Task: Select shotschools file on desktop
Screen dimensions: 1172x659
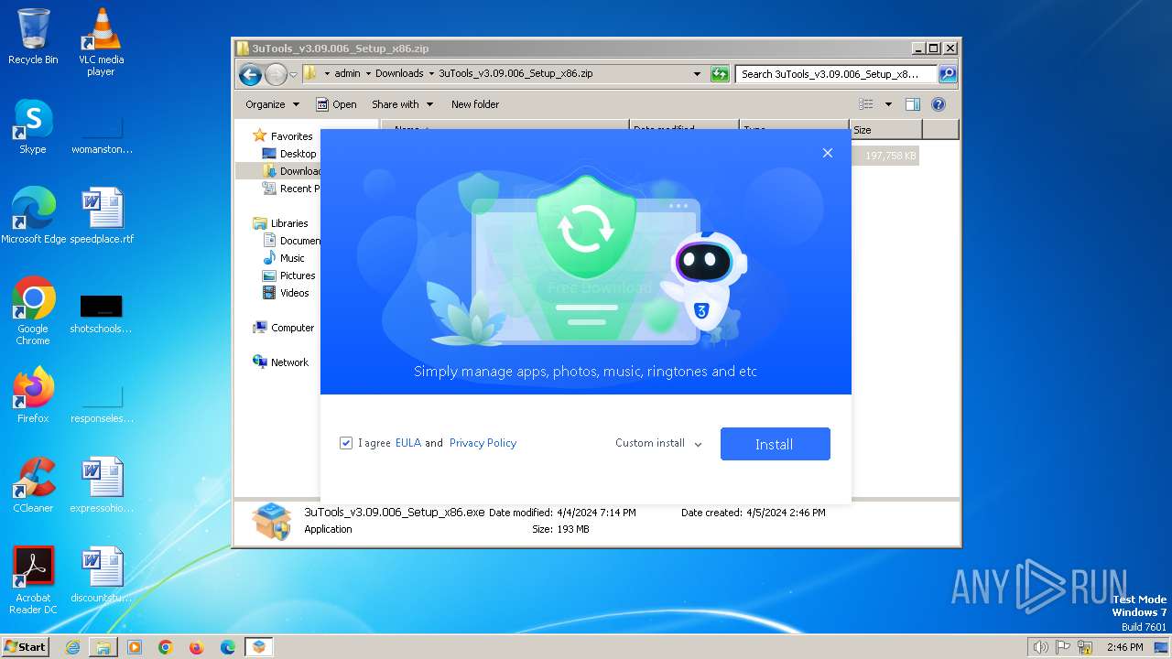Action: [102, 311]
